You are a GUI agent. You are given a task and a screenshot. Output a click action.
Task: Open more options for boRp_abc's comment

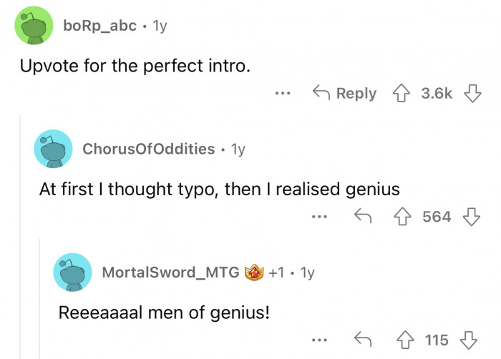click(x=283, y=94)
